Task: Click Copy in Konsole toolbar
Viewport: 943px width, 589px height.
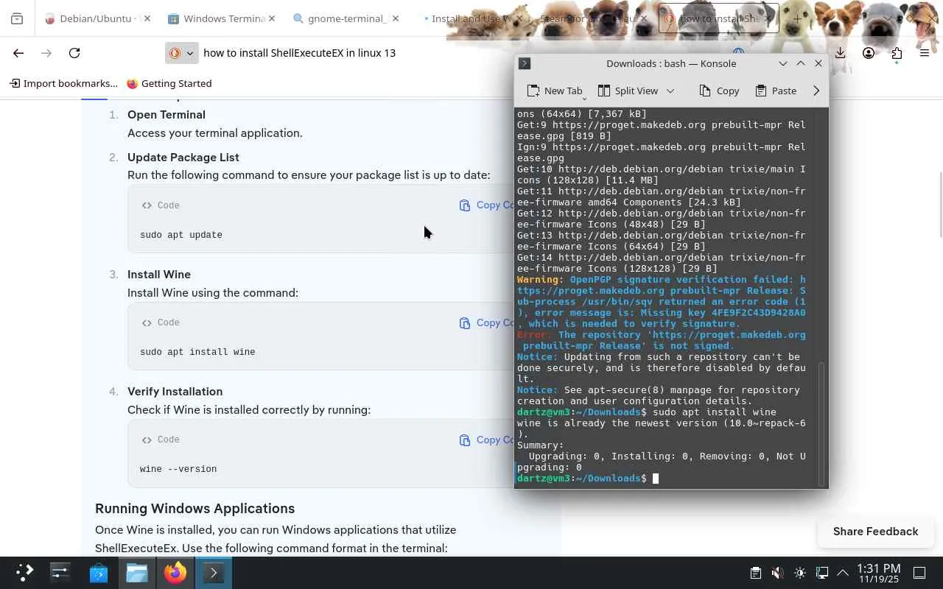Action: tap(719, 91)
